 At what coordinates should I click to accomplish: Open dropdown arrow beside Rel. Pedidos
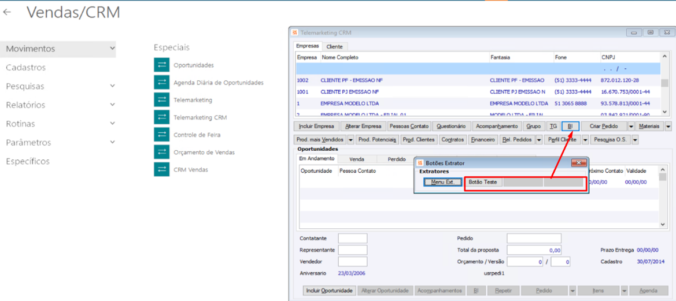coord(538,139)
